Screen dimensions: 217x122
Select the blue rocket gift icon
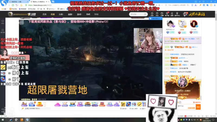click(x=128, y=104)
